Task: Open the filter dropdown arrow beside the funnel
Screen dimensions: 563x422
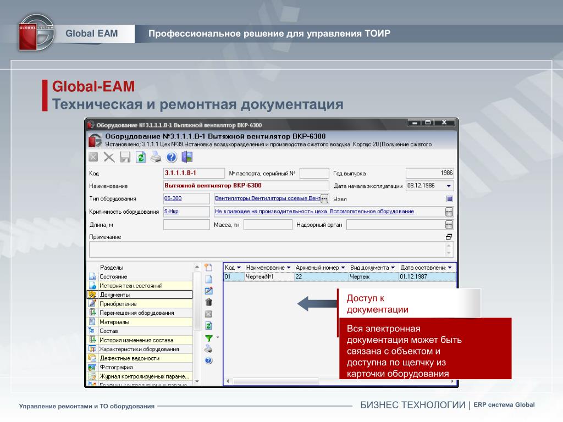Action: pos(218,337)
